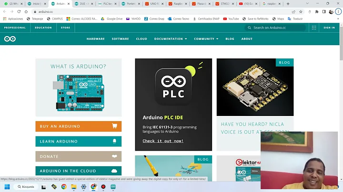The height and width of the screenshot is (192, 343).
Task: Open the About menu item
Action: coord(247,39)
